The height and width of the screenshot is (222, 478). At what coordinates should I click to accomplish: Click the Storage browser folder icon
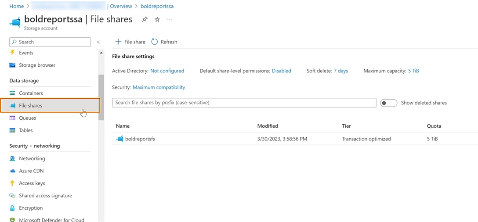[x=12, y=65]
